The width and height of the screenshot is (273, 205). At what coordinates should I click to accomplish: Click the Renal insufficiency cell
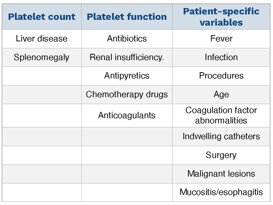click(127, 57)
